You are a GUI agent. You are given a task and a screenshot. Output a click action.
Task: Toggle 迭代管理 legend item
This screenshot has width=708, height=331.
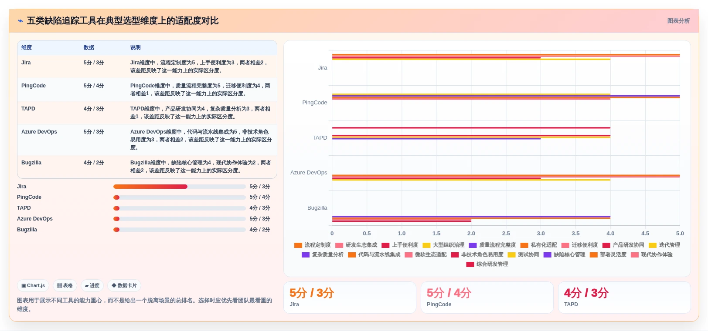click(x=664, y=245)
